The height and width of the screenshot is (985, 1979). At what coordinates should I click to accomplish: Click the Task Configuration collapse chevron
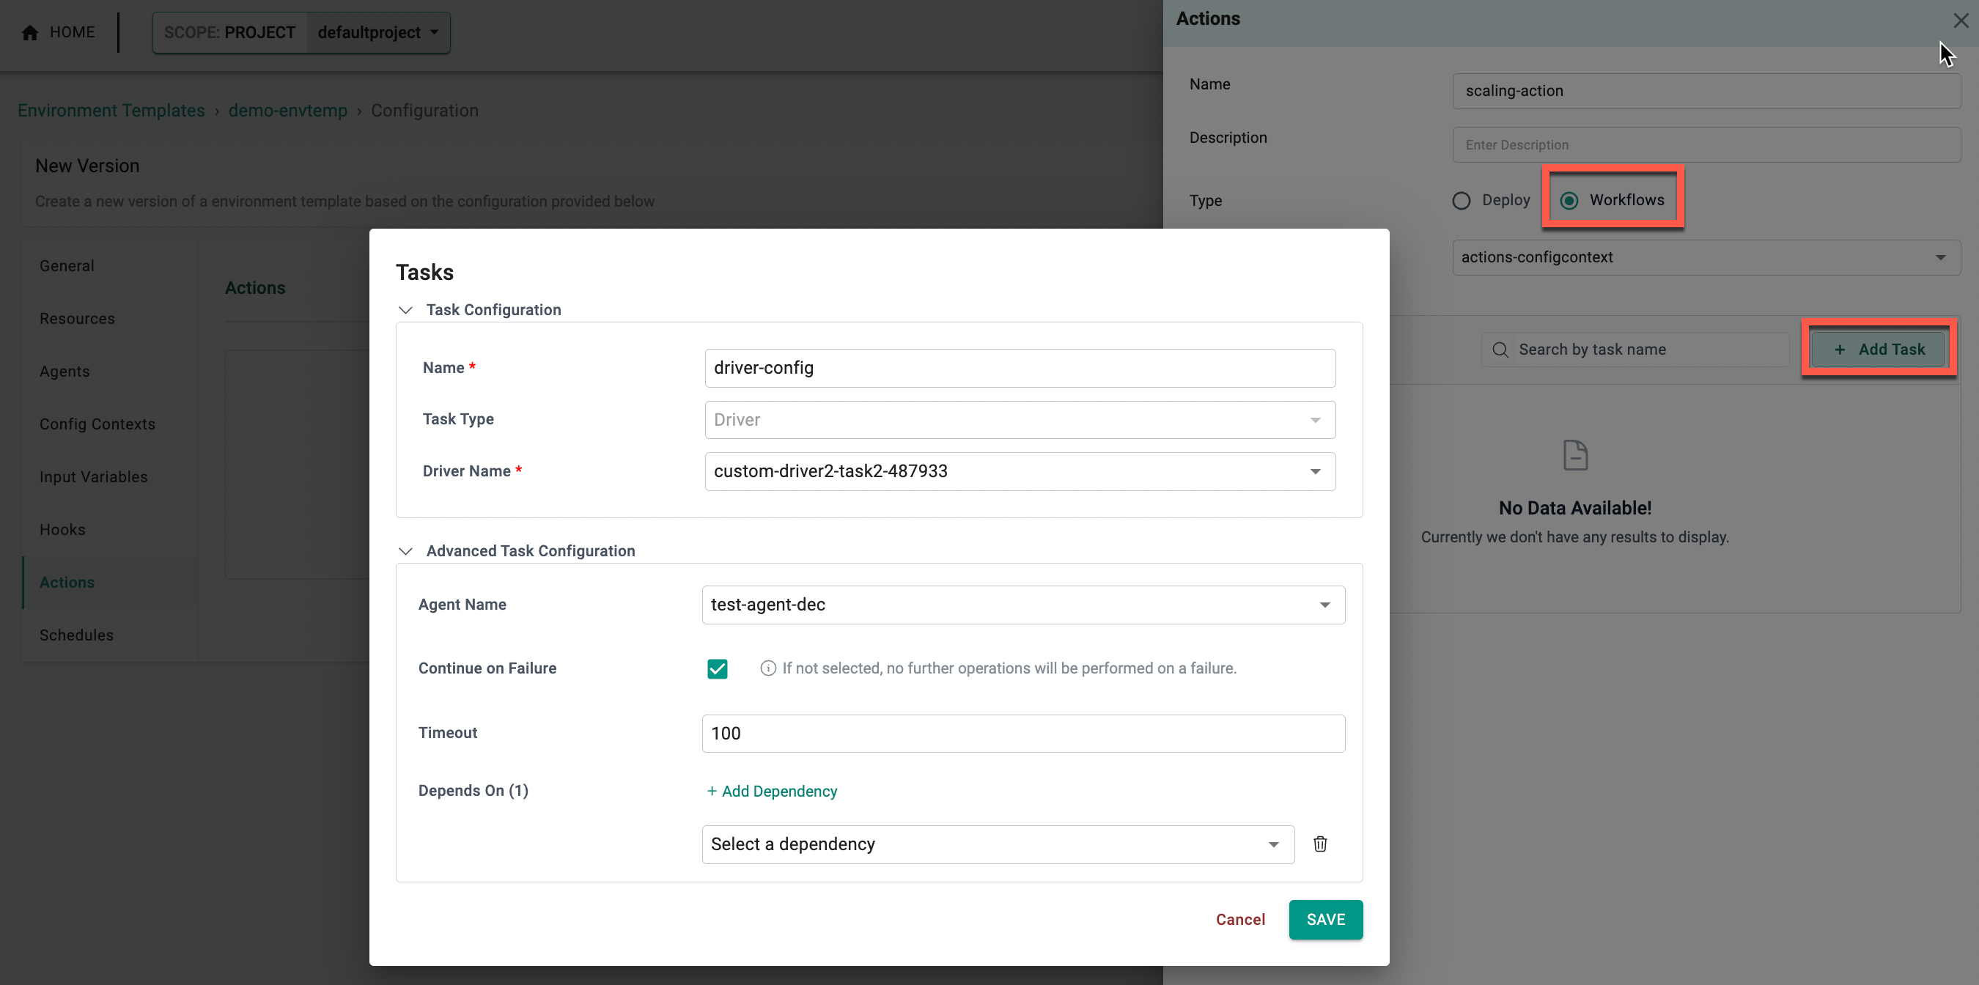pos(405,309)
